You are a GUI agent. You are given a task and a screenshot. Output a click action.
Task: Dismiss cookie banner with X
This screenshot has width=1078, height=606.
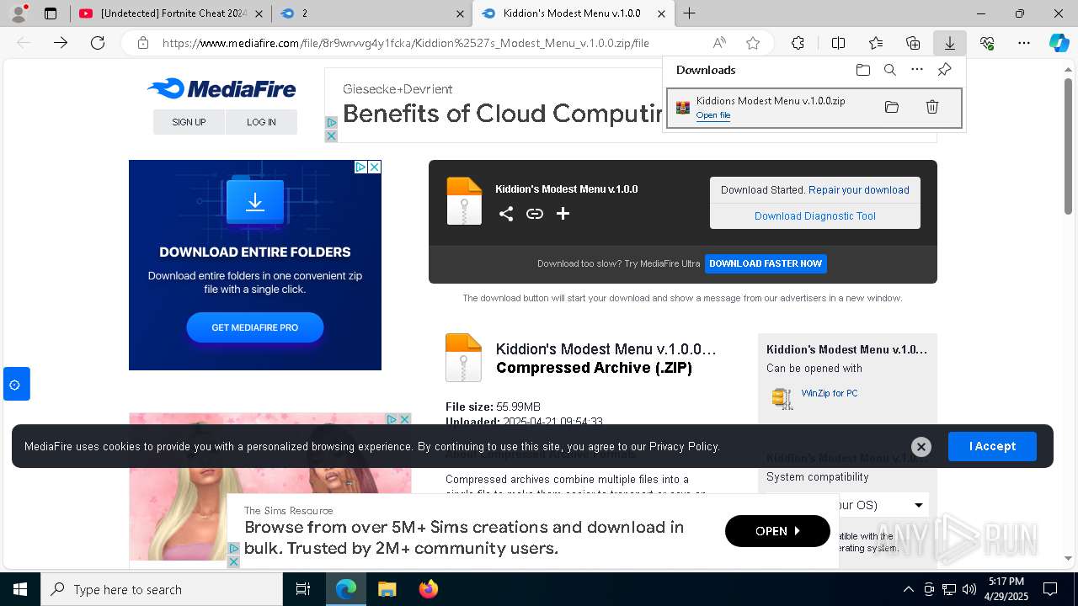click(921, 447)
